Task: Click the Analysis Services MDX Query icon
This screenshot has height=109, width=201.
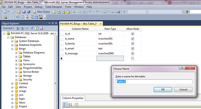Action: 59,12
